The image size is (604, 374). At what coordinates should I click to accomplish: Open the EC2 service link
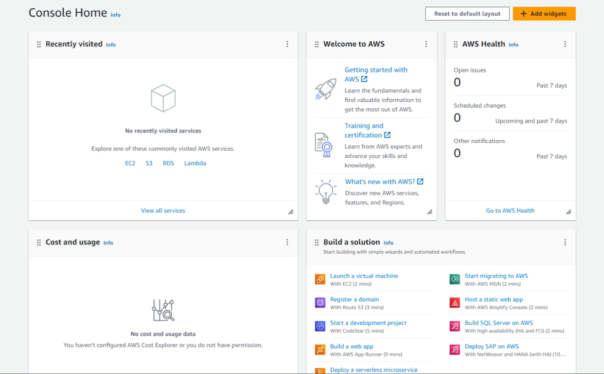[x=130, y=163]
